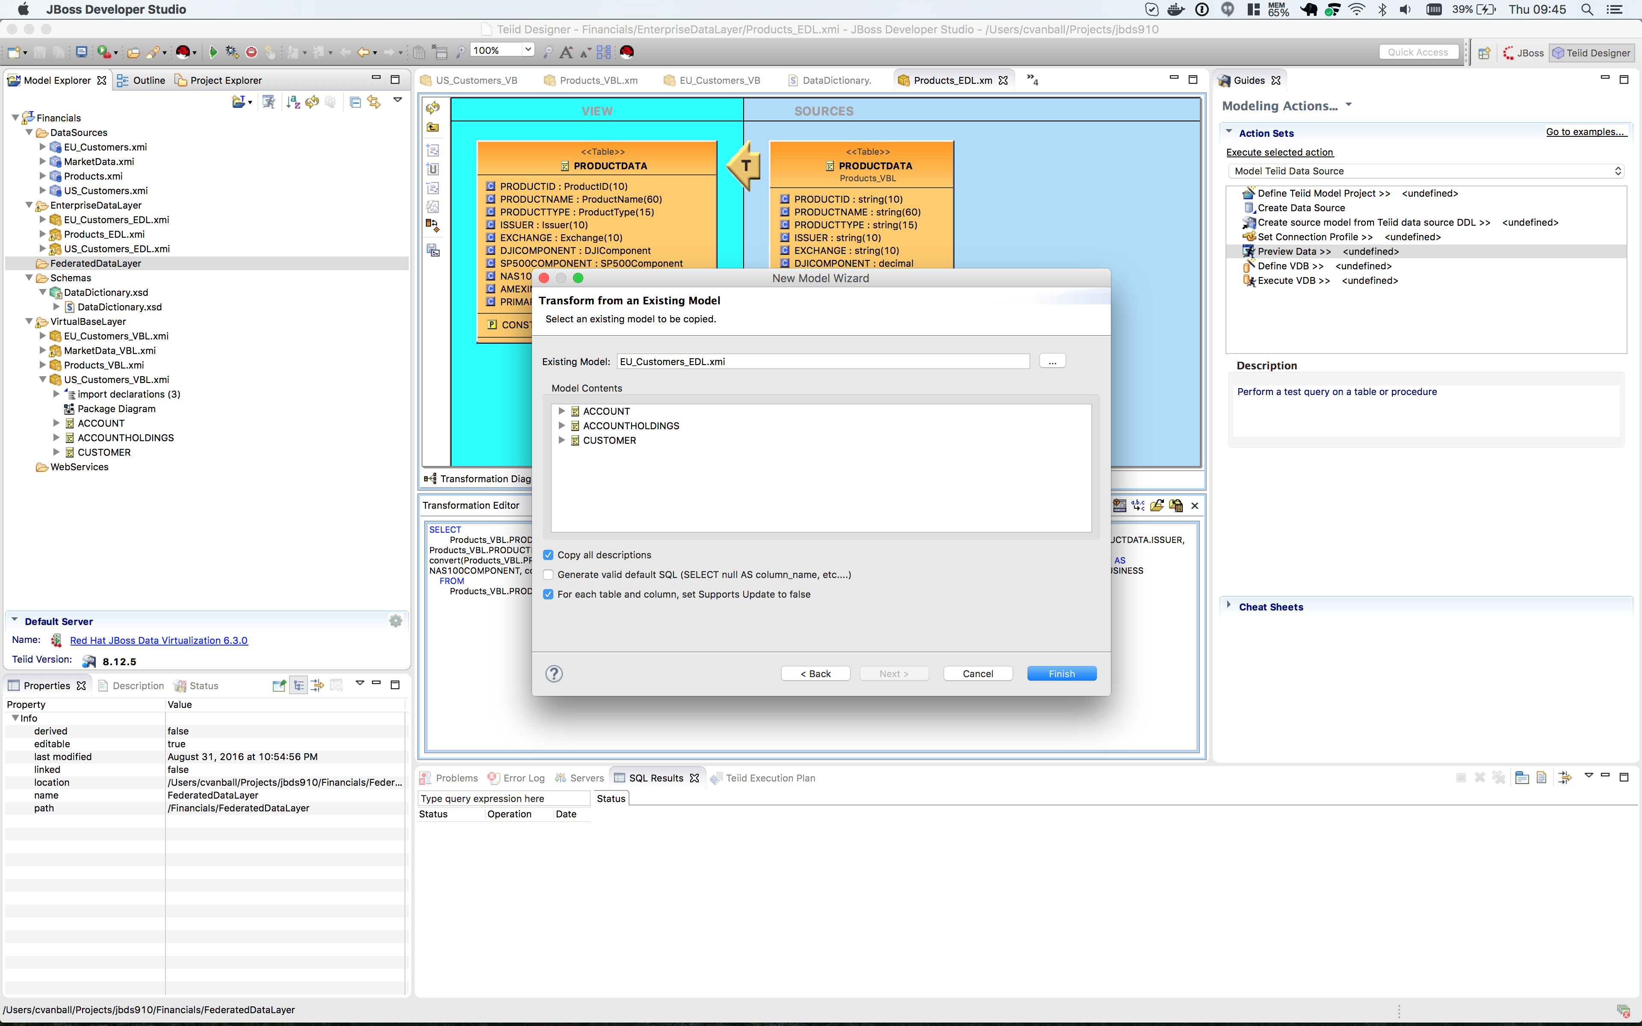Click Collapse All icon in Model Explorer
Image resolution: width=1642 pixels, height=1026 pixels.
coord(355,102)
